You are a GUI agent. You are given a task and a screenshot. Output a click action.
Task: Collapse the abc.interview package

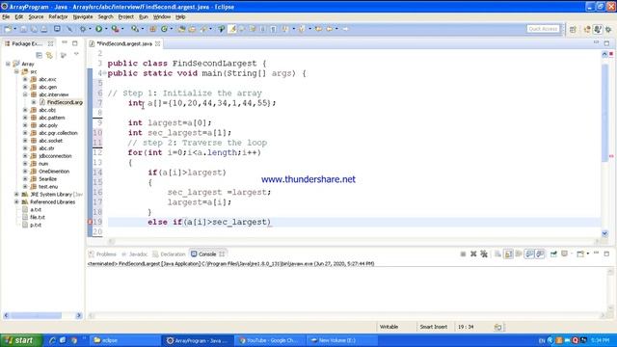pos(25,94)
